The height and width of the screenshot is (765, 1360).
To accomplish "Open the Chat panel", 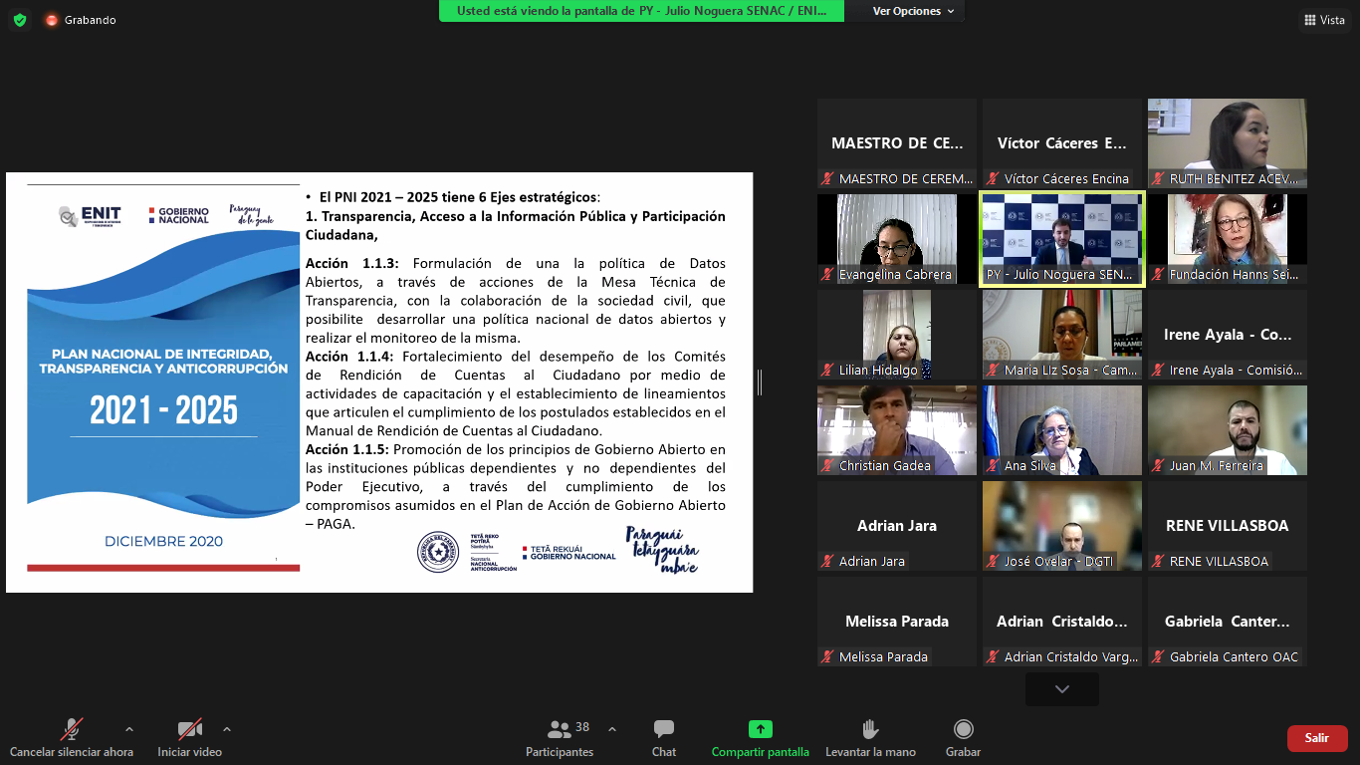I will coord(664,738).
